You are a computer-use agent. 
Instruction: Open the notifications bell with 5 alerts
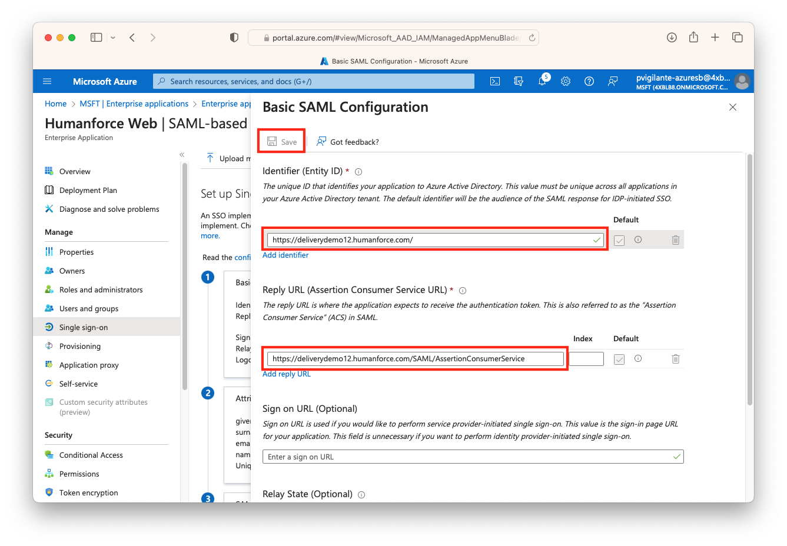point(542,81)
